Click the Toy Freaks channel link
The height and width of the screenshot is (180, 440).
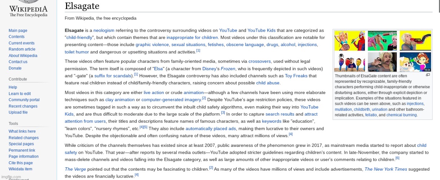pos(296,76)
